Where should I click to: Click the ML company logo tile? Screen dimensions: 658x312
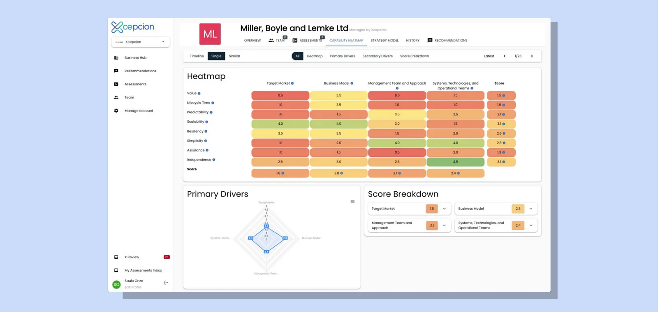click(x=210, y=34)
